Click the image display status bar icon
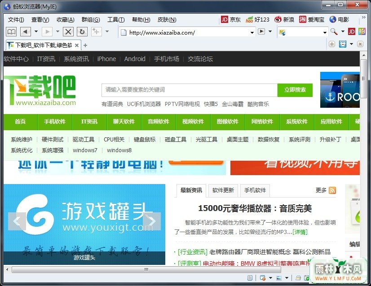Viewport: 371px width, 286px height. 279,278
